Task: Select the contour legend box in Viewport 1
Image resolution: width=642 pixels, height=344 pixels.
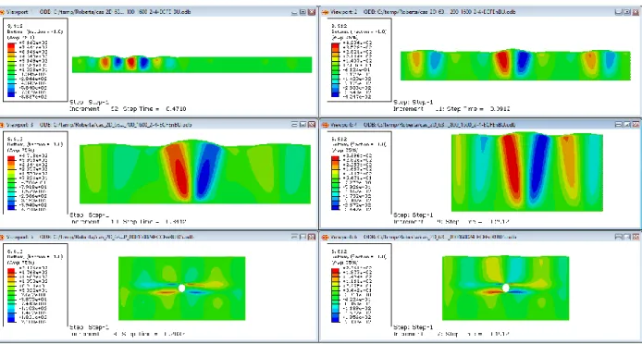Action: (35, 59)
